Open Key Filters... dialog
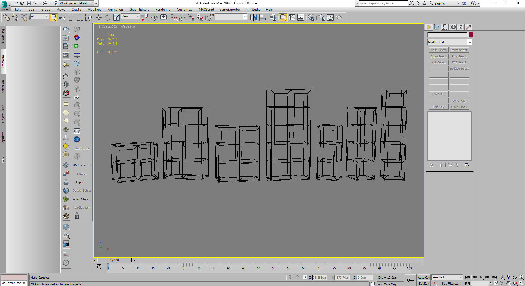Image resolution: width=525 pixels, height=286 pixels. coord(450,284)
